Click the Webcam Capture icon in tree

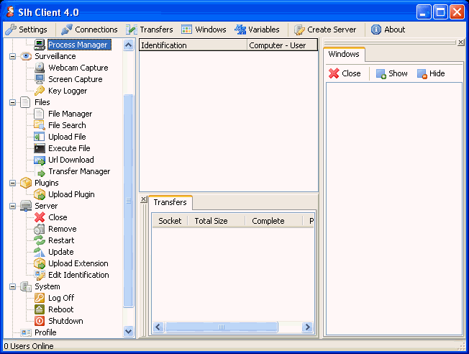40,68
